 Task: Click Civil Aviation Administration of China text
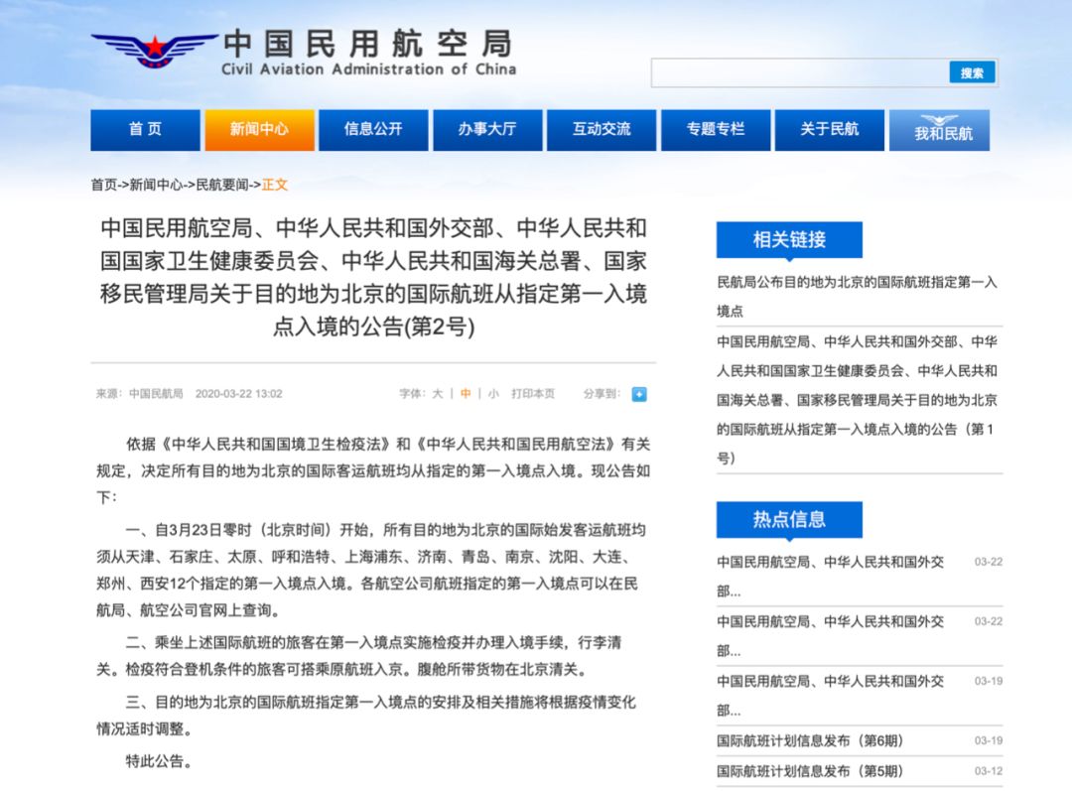click(368, 69)
